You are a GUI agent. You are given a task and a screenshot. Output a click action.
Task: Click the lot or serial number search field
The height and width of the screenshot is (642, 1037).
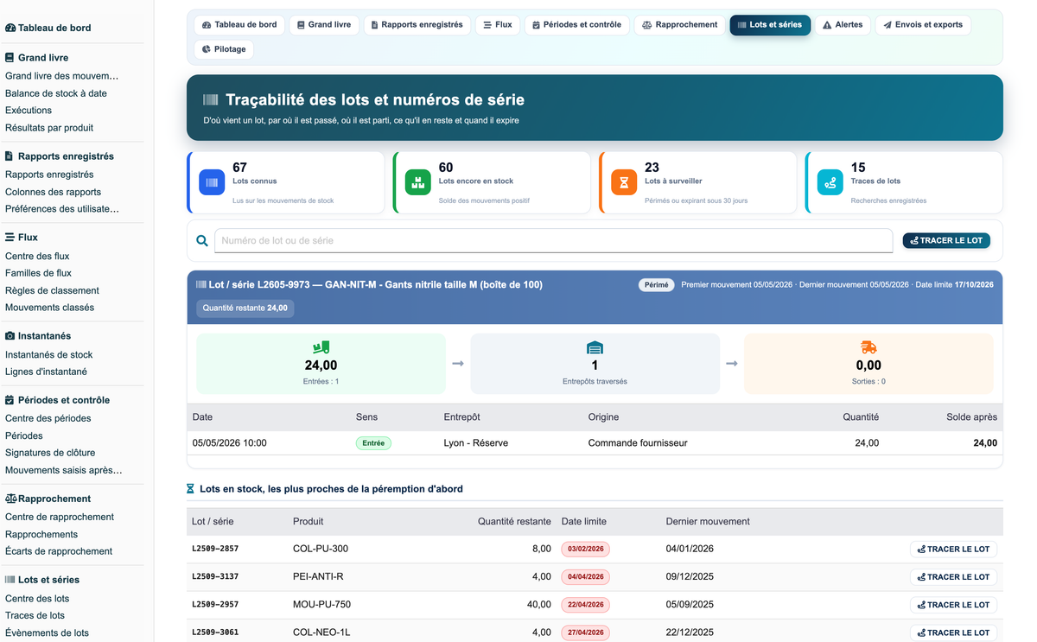click(553, 241)
